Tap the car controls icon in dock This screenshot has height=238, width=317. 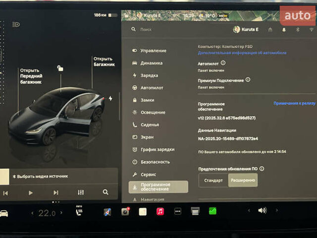click(x=4, y=213)
